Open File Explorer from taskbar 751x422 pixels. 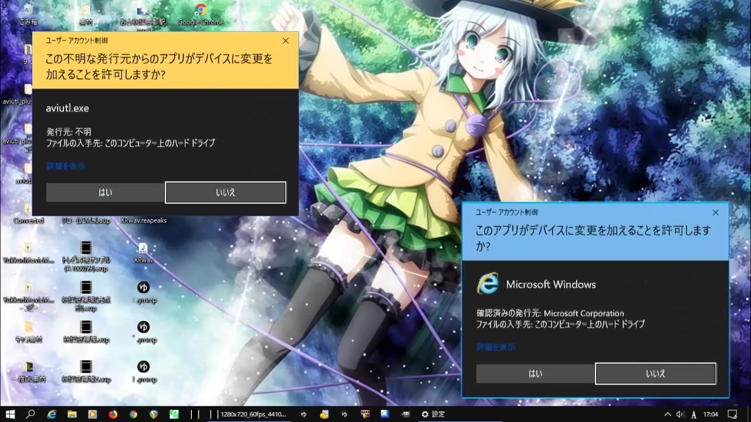(72, 414)
